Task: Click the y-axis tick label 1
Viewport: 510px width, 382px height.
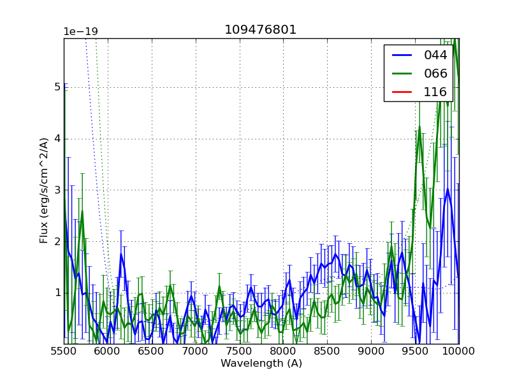Action: (56, 293)
